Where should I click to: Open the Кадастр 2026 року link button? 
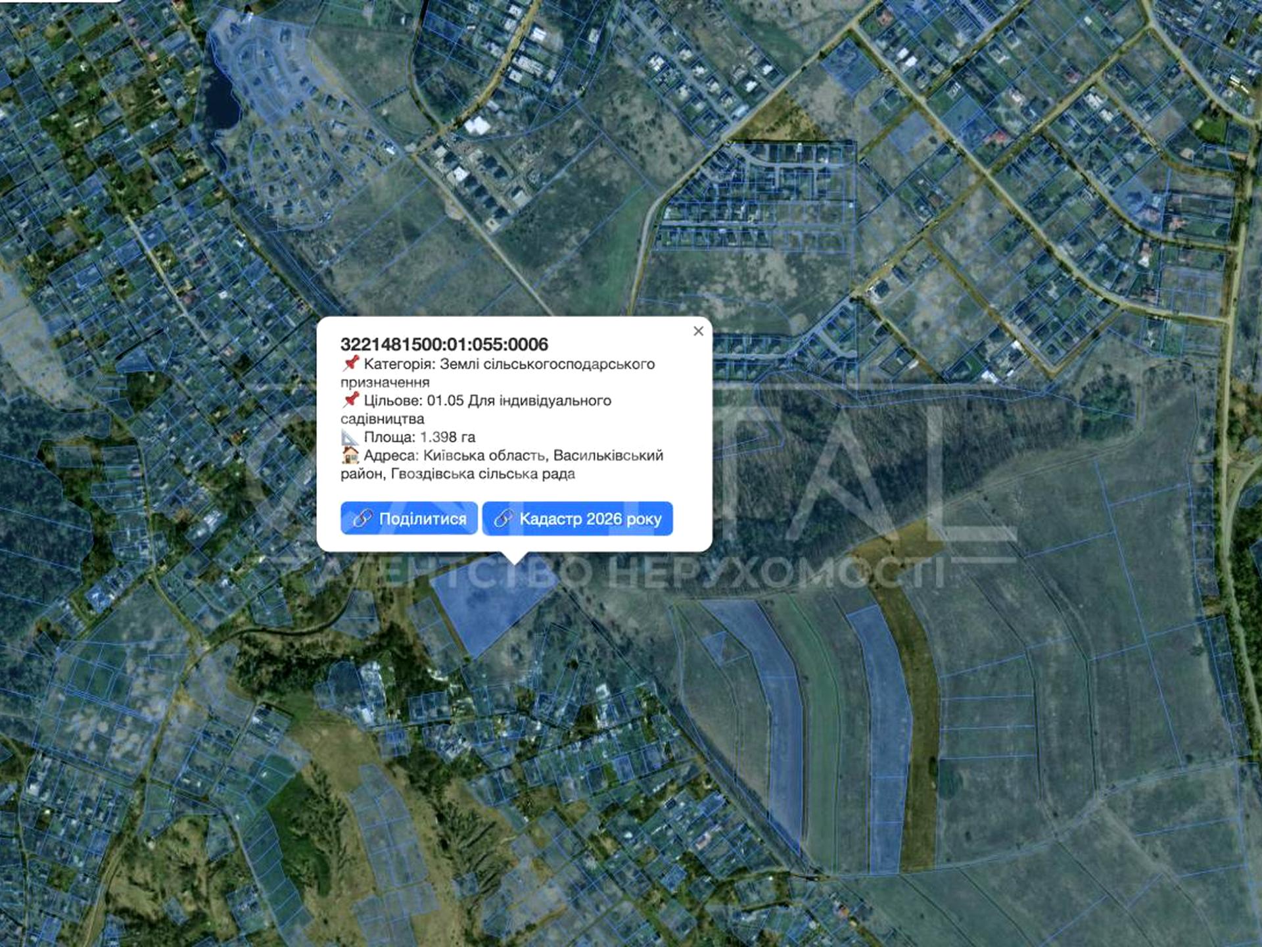(577, 518)
